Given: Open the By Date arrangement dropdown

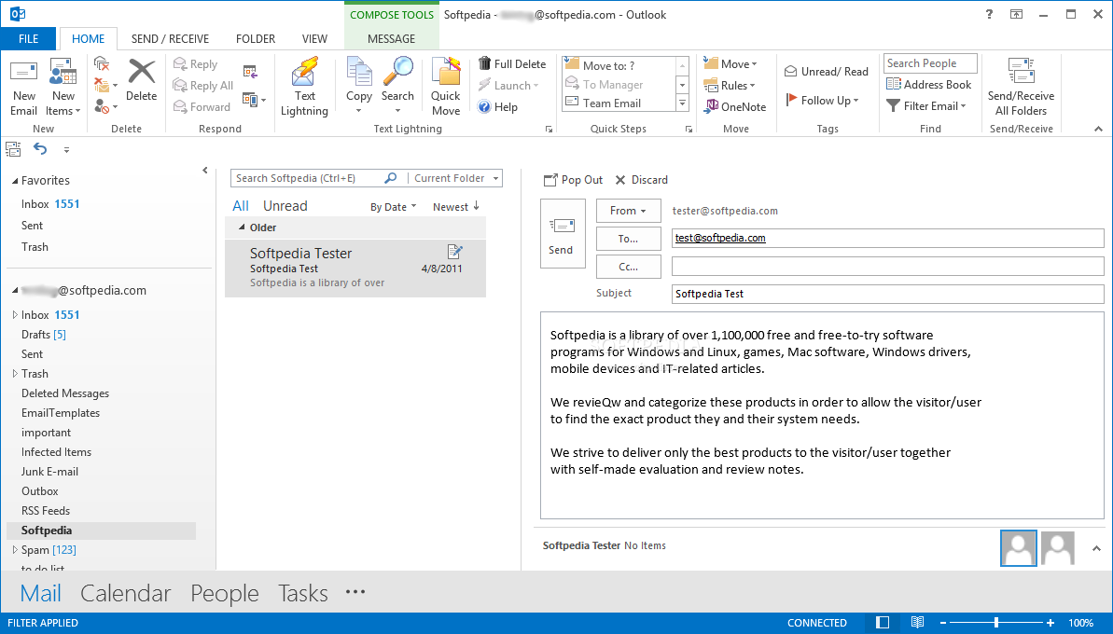Looking at the screenshot, I should pyautogui.click(x=394, y=207).
